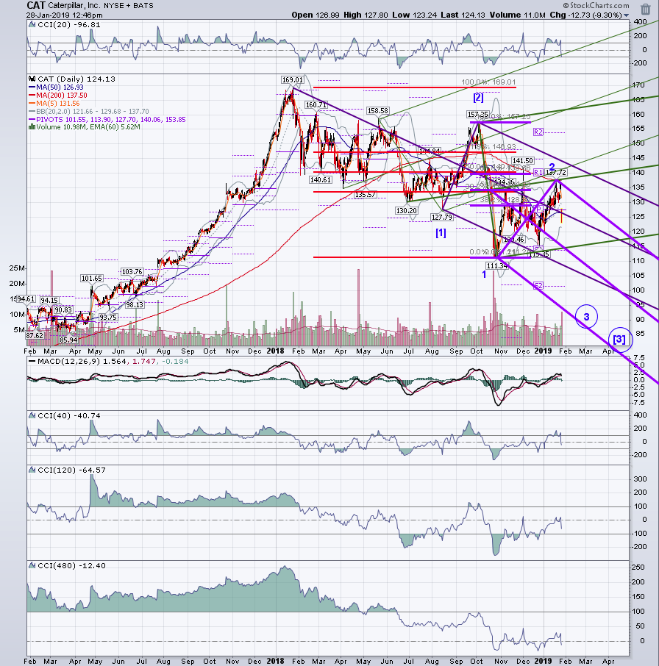This screenshot has height=666, width=659.
Task: Click the High 127.80 value
Action: coord(366,15)
